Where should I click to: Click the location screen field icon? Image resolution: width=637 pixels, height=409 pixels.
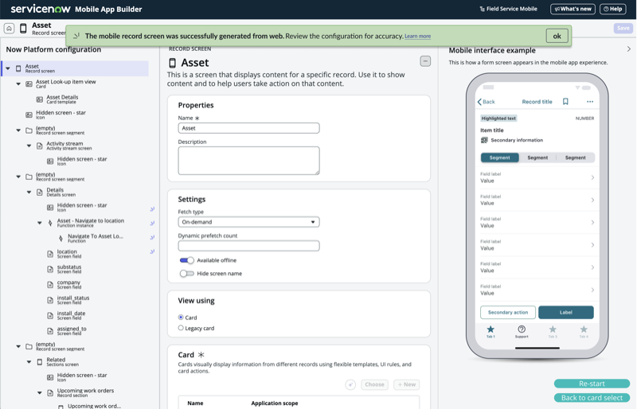50,254
